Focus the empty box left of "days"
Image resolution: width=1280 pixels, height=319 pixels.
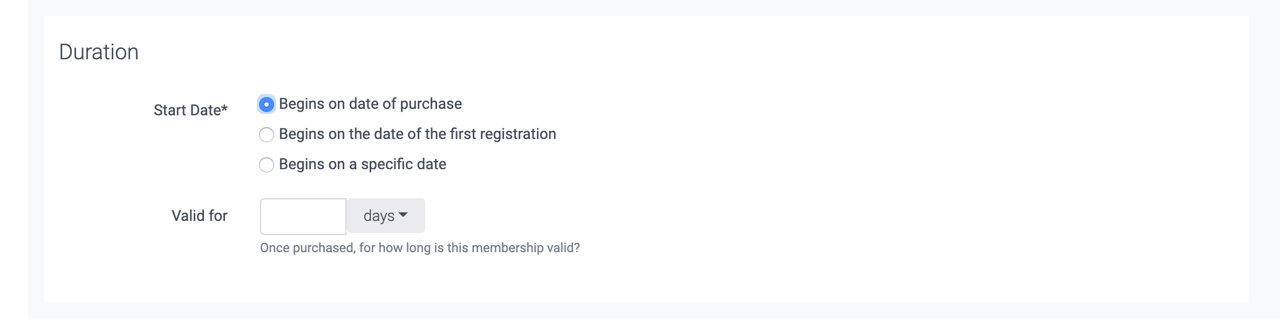[303, 217]
